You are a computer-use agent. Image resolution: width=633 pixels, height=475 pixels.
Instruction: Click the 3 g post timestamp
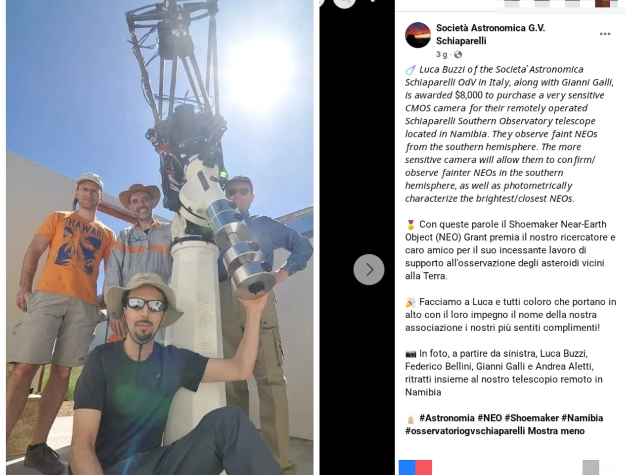pyautogui.click(x=442, y=54)
